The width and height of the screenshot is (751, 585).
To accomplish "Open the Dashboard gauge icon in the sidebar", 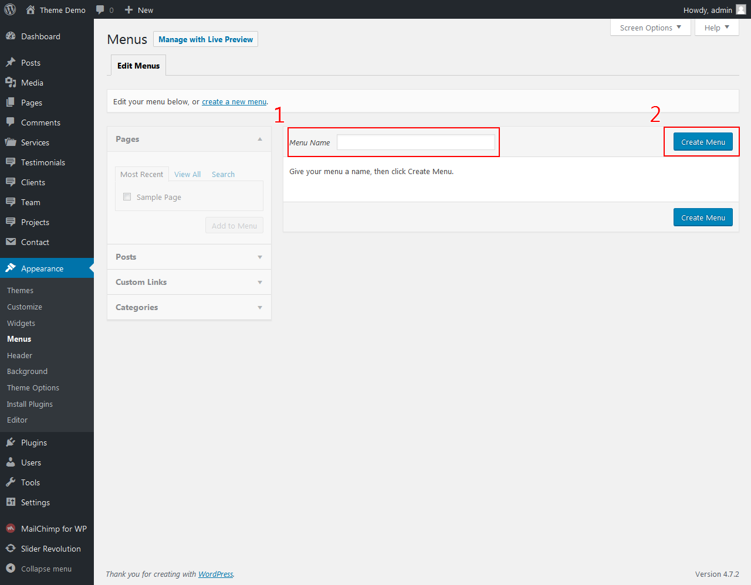I will (x=11, y=36).
